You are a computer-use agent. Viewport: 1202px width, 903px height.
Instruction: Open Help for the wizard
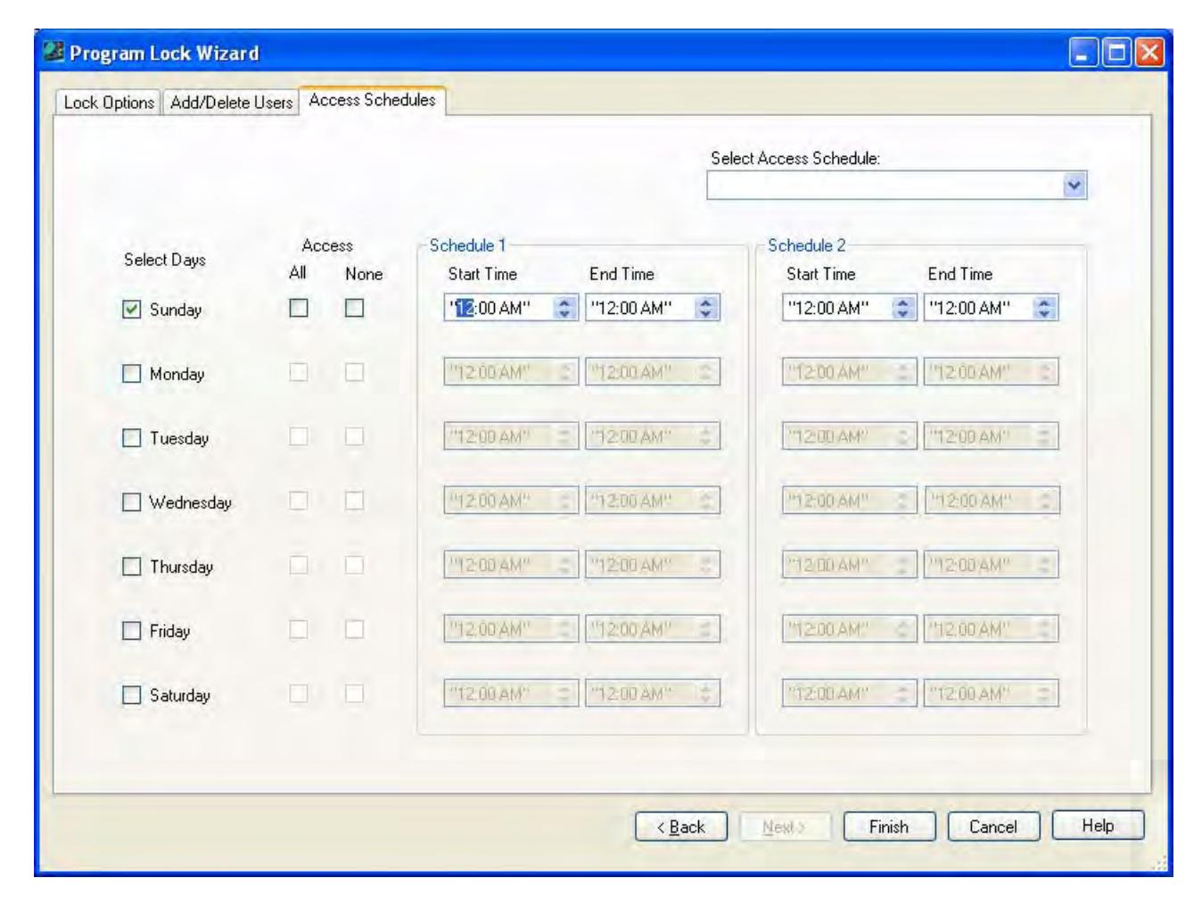click(1098, 825)
